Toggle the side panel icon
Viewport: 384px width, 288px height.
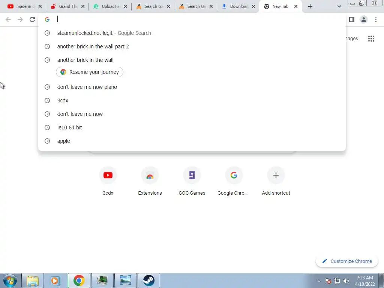pyautogui.click(x=352, y=19)
